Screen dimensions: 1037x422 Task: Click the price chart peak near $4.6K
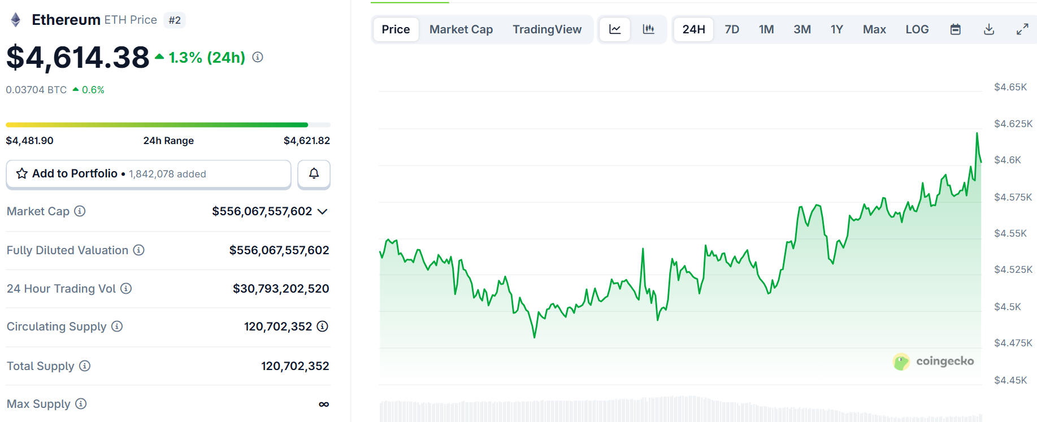tap(977, 134)
